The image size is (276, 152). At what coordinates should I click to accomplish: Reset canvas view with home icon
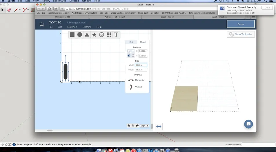point(137,126)
